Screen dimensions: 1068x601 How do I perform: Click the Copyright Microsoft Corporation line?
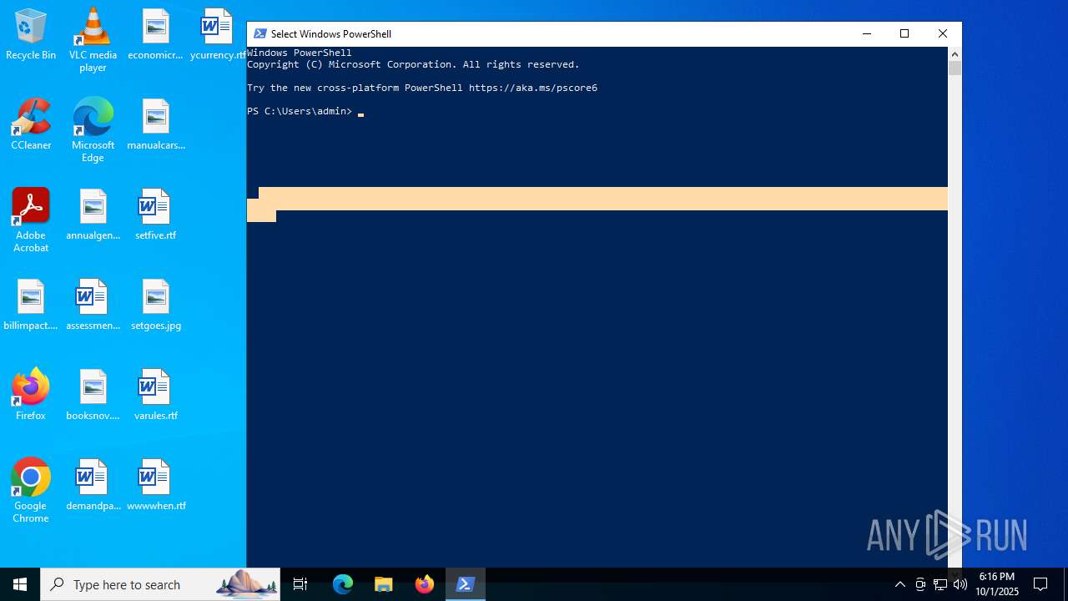[413, 64]
